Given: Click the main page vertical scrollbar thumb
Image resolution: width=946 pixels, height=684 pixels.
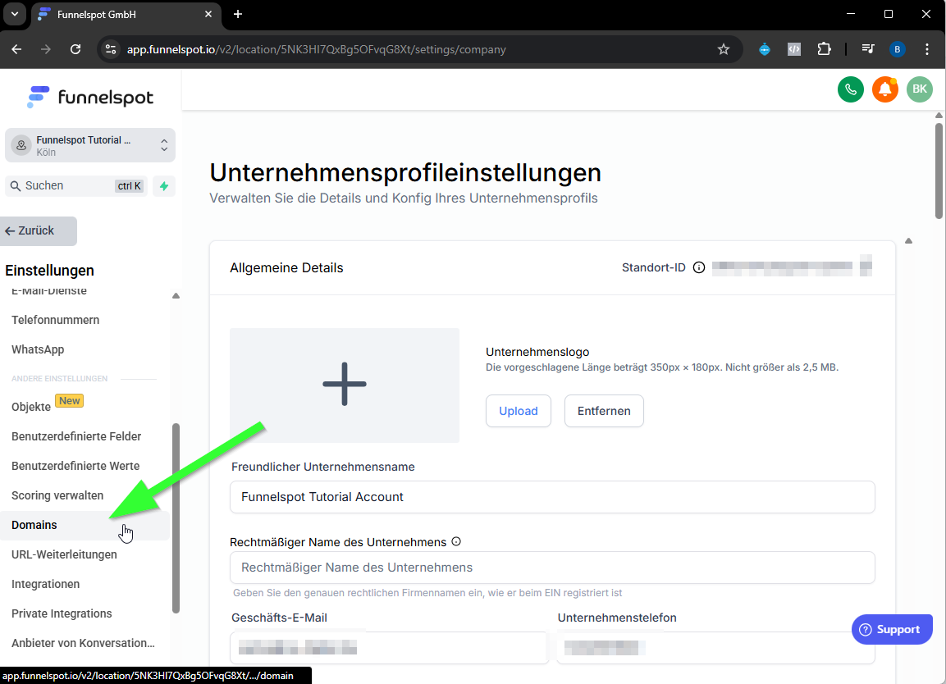Looking at the screenshot, I should [x=939, y=171].
